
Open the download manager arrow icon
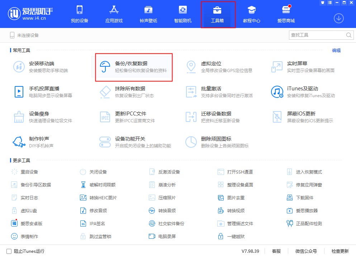coord(339,18)
